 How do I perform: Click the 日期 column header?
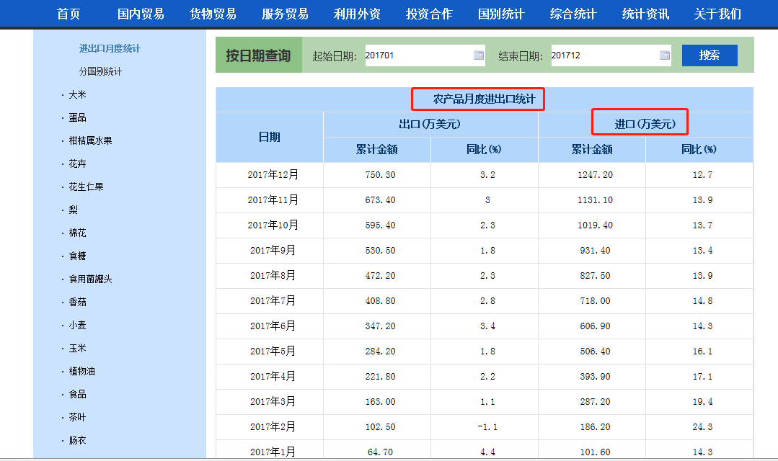(270, 138)
